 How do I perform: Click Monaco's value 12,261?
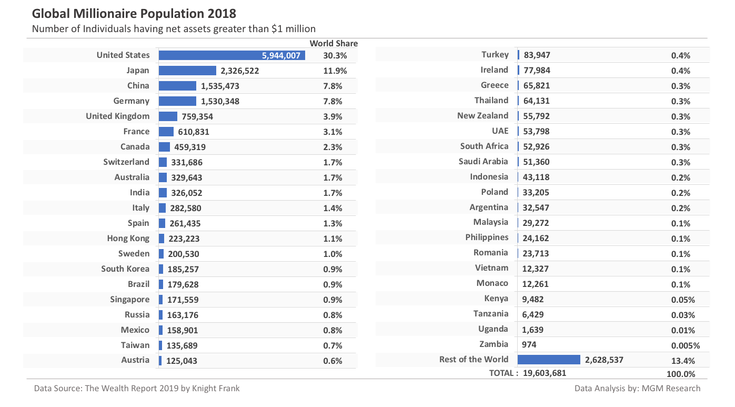point(536,284)
